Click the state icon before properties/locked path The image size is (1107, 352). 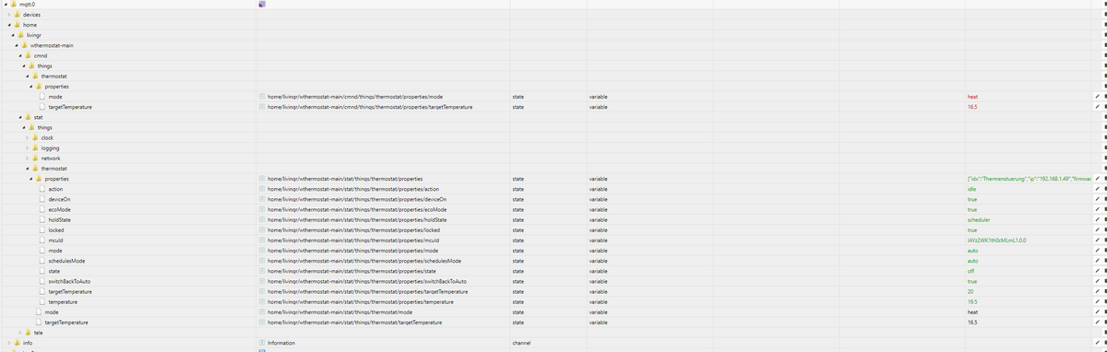point(262,229)
